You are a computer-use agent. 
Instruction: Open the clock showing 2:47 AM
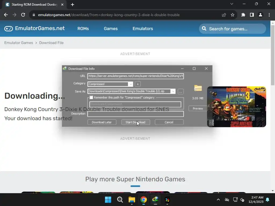coord(256,200)
